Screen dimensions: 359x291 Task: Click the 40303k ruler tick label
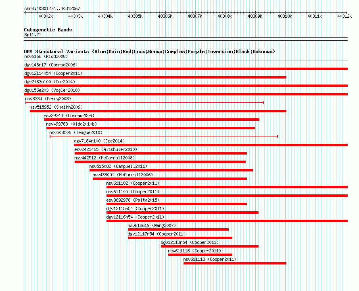tap(75, 16)
